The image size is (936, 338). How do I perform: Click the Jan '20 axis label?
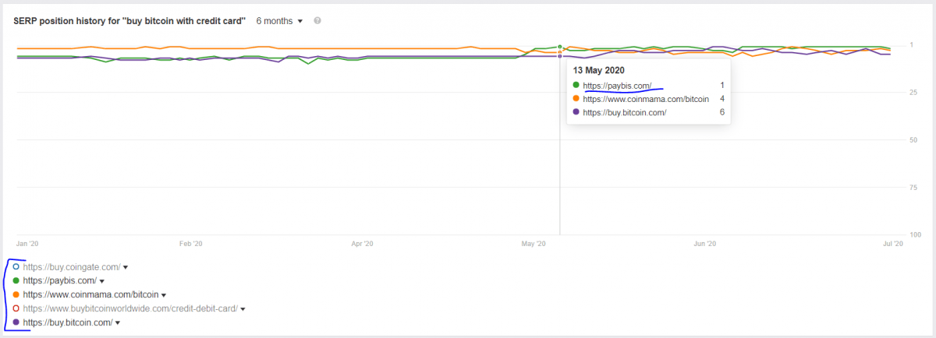[x=27, y=244]
